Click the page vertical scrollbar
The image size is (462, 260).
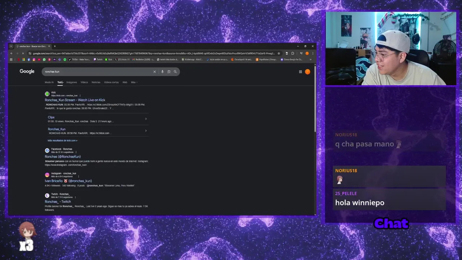[x=315, y=98]
